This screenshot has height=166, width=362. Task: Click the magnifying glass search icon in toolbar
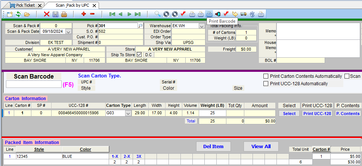click(x=157, y=14)
